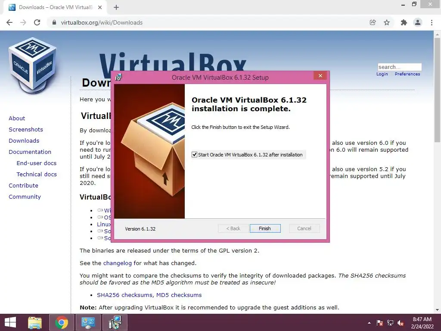Open Control Panel taskbar icon
The height and width of the screenshot is (331, 441).
(x=88, y=322)
